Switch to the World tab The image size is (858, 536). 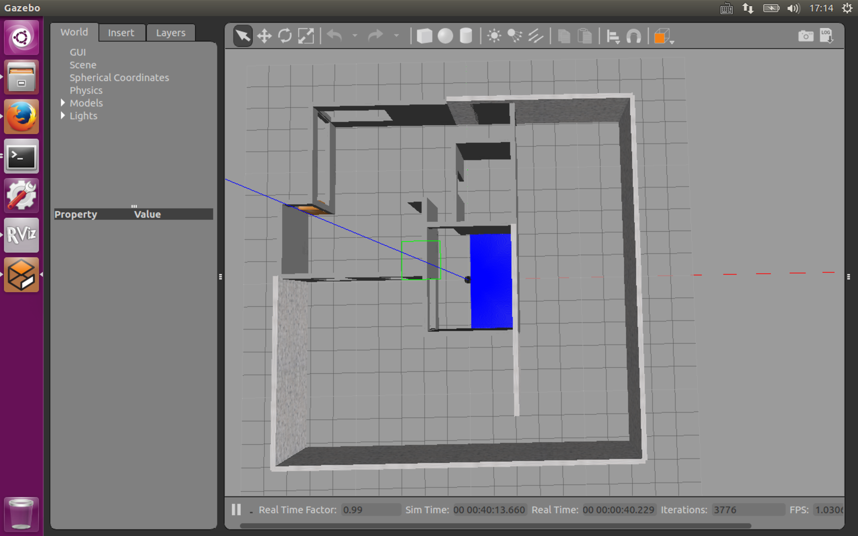(x=74, y=32)
